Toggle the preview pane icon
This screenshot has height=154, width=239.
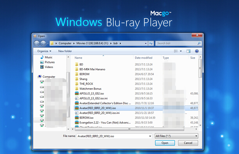[x=189, y=51]
